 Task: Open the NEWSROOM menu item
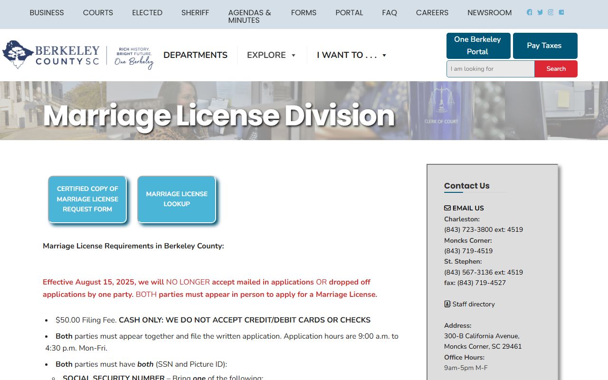(490, 13)
